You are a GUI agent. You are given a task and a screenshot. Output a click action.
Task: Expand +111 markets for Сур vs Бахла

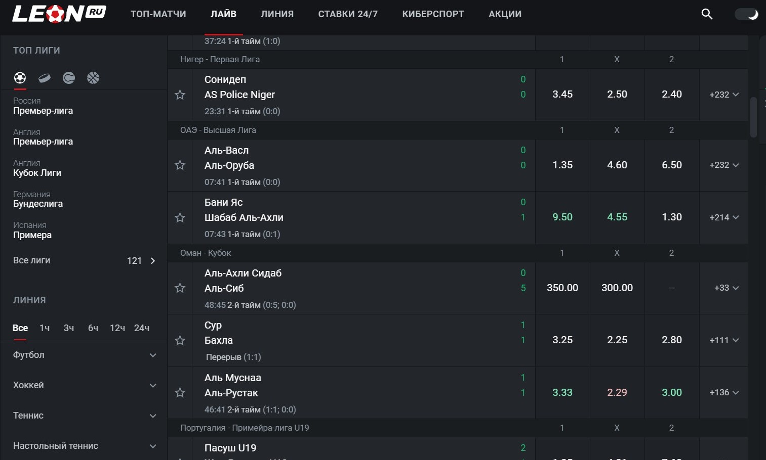724,340
